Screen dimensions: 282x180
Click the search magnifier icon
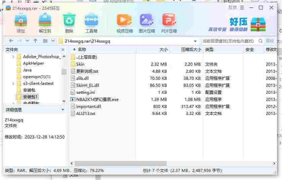pos(260,41)
